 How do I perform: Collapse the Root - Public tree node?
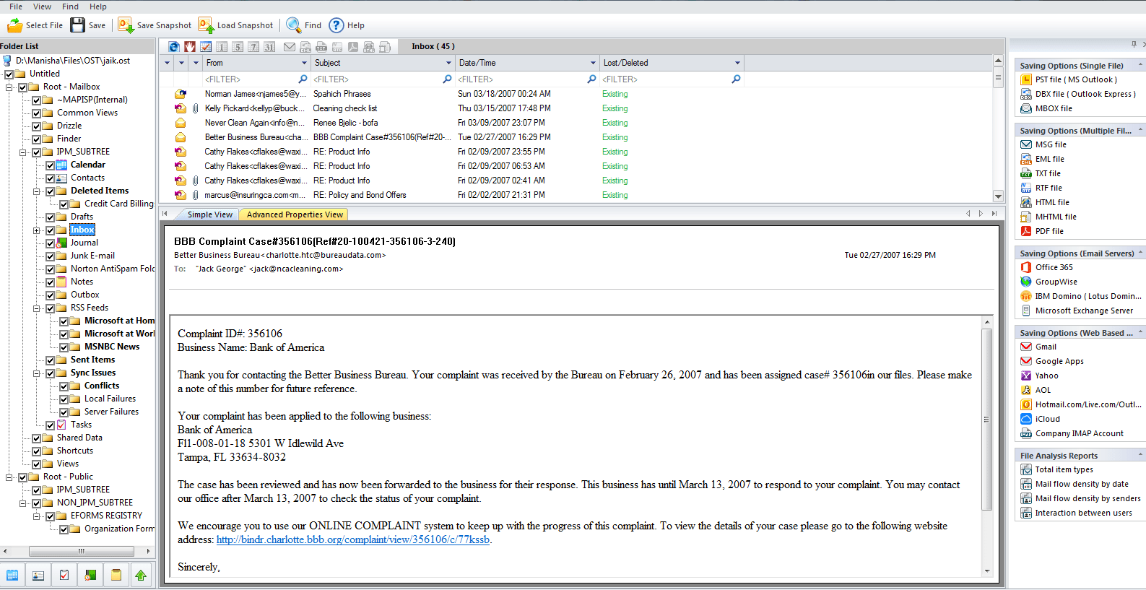point(9,477)
